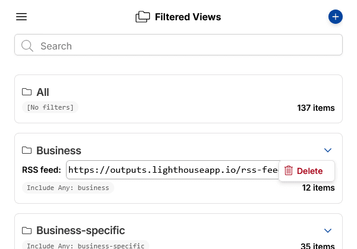Click the folder icon beside Business-specific
The height and width of the screenshot is (249, 357).
(27, 231)
